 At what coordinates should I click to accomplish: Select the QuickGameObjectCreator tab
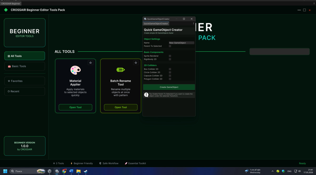pos(156,23)
